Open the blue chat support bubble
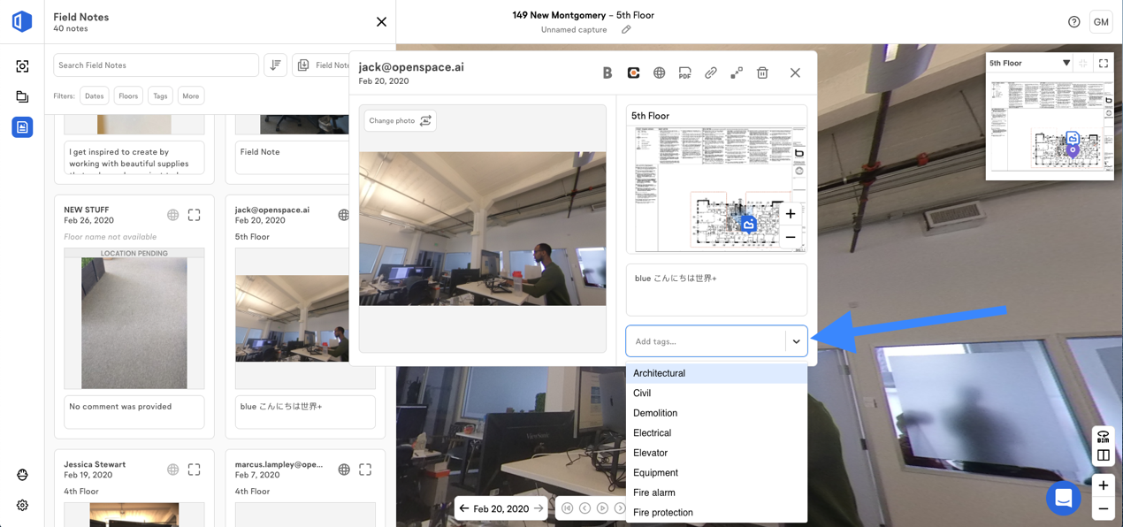This screenshot has width=1123, height=527. coord(1064,499)
